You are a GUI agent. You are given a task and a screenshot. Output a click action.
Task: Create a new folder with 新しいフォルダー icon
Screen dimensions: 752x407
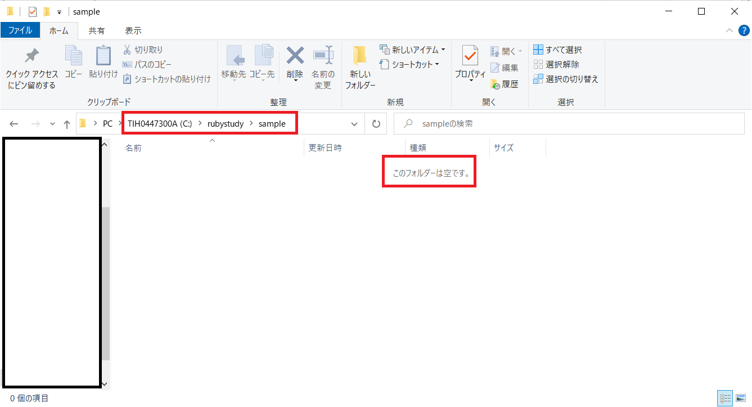coord(360,56)
